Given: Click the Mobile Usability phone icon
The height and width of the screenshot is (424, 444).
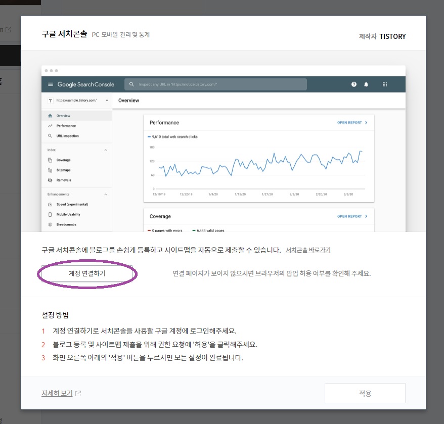Looking at the screenshot, I should tap(50, 215).
